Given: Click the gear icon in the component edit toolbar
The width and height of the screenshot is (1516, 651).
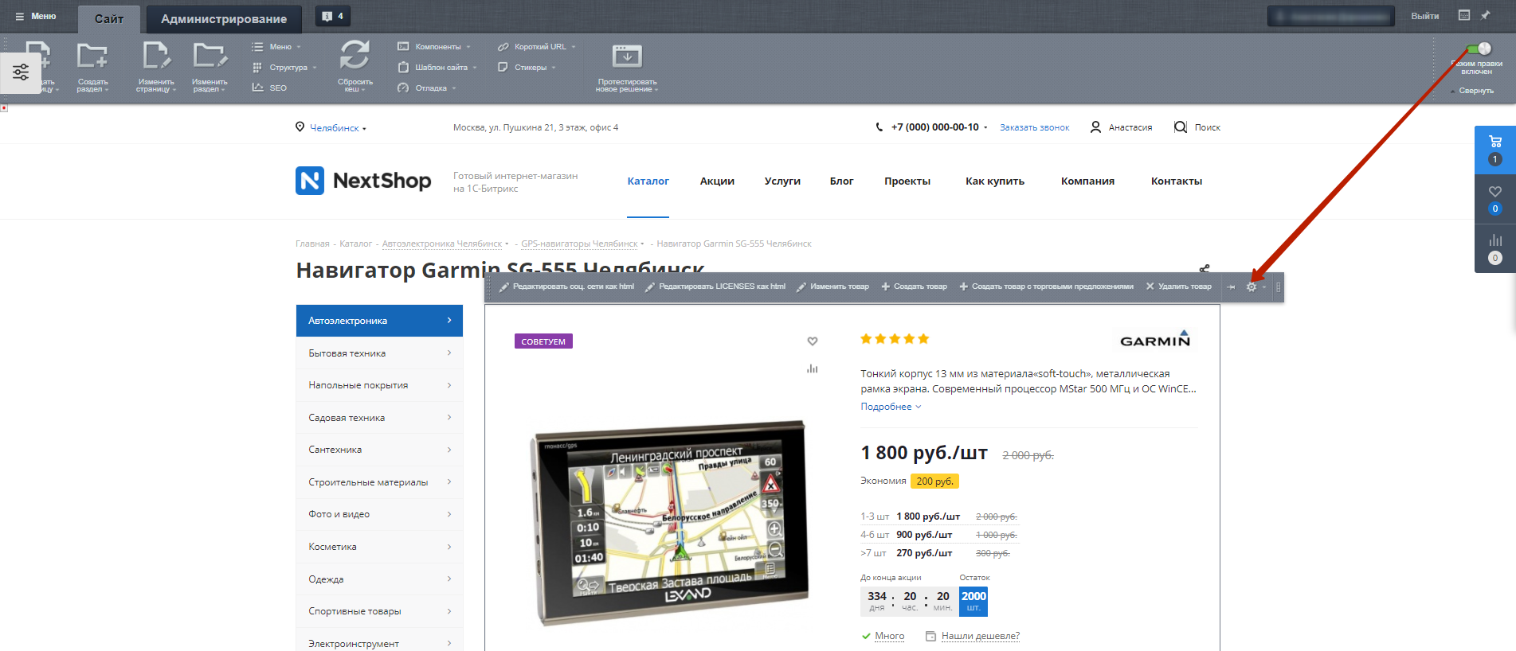Looking at the screenshot, I should [1252, 287].
